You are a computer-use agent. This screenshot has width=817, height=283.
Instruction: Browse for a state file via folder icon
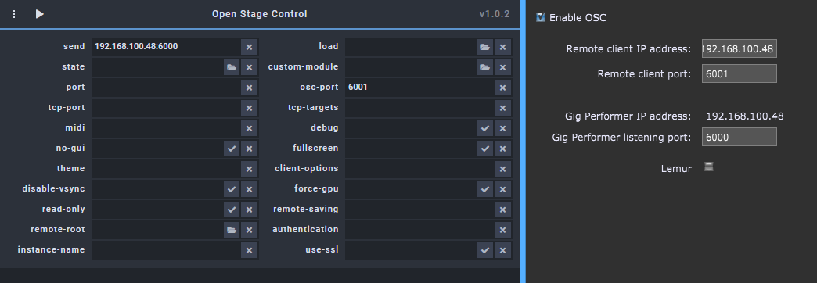(232, 67)
